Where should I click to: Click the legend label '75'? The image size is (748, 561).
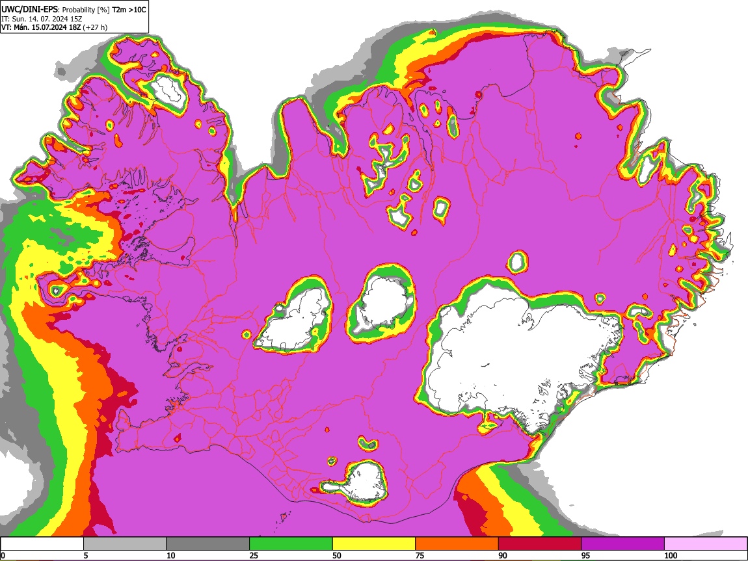(420, 555)
